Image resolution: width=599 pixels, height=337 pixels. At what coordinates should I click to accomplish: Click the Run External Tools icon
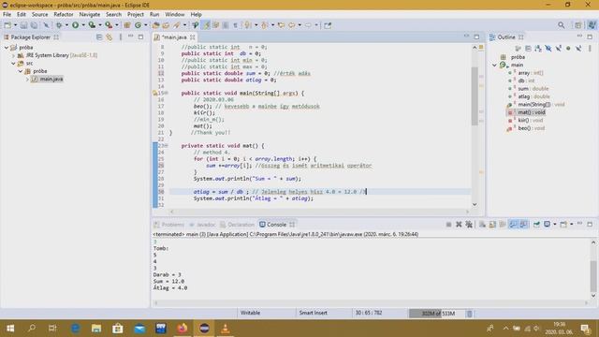[109, 25]
